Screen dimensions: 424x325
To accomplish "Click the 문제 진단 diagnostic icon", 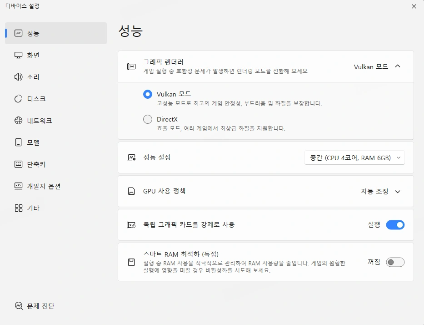I will [x=19, y=306].
